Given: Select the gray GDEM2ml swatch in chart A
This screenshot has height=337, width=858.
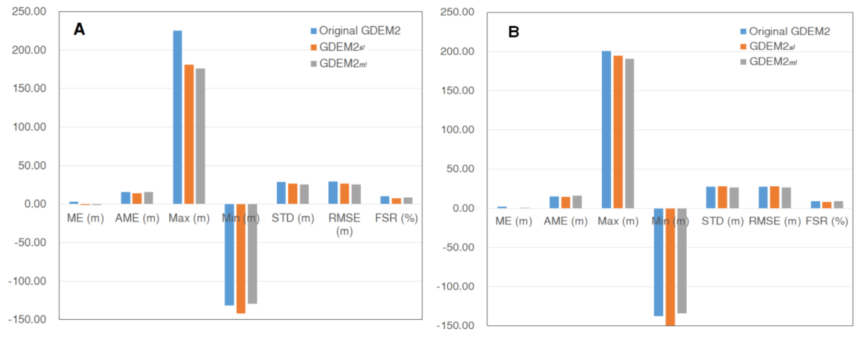Looking at the screenshot, I should (313, 64).
